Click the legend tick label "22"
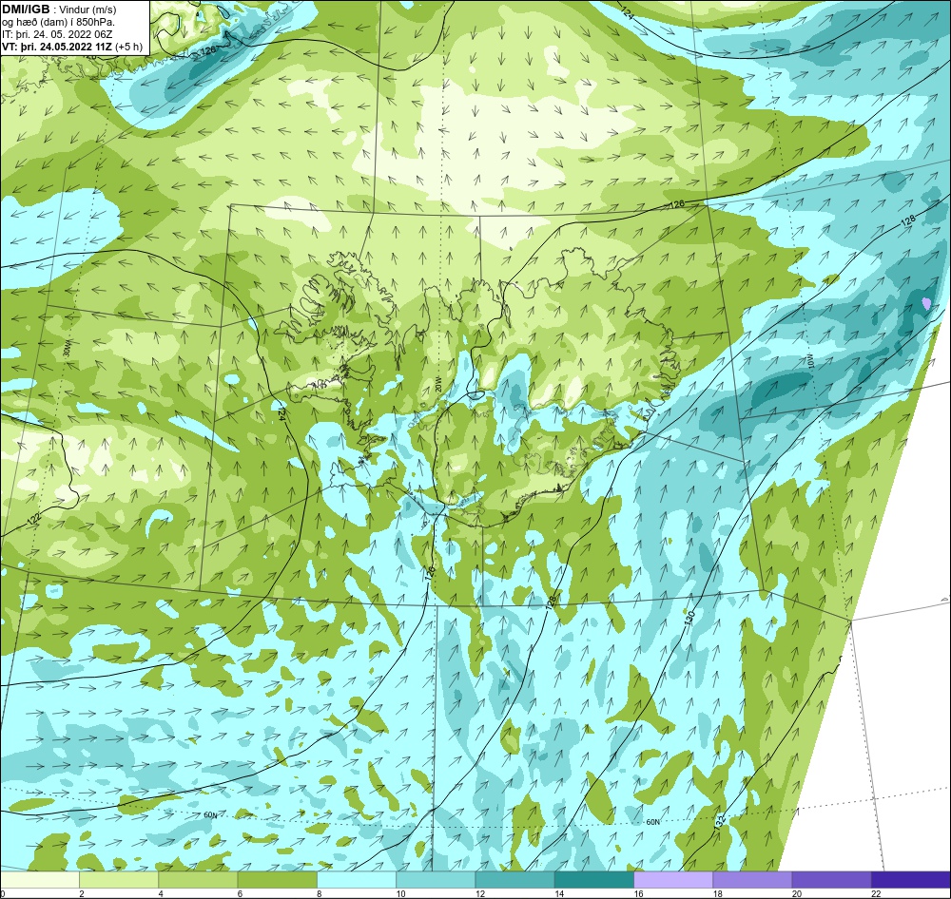The image size is (951, 899). coord(876,893)
